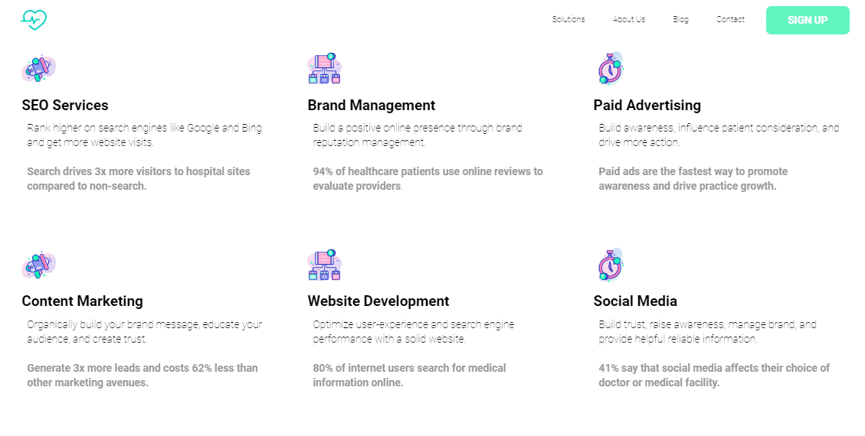The image size is (865, 436).
Task: Open the Website Development heading
Action: (378, 301)
